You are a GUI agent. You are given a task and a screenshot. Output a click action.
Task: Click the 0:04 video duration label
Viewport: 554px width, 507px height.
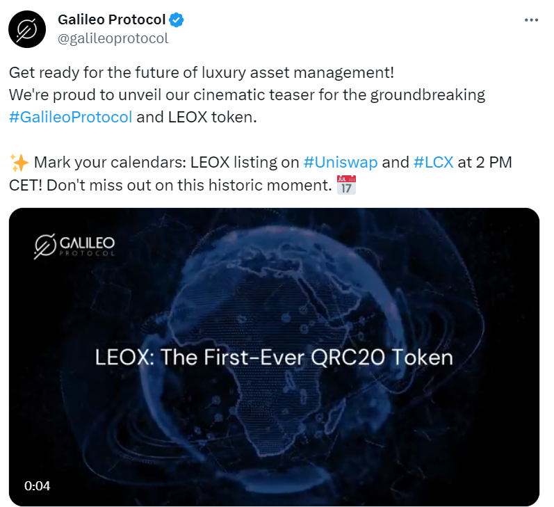point(37,486)
